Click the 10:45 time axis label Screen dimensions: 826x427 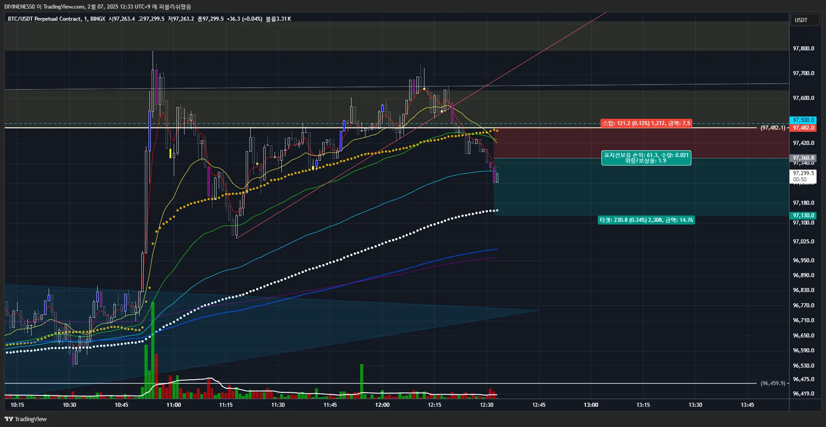coord(122,405)
